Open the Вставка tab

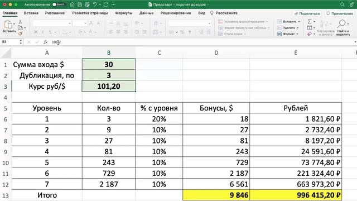point(31,13)
